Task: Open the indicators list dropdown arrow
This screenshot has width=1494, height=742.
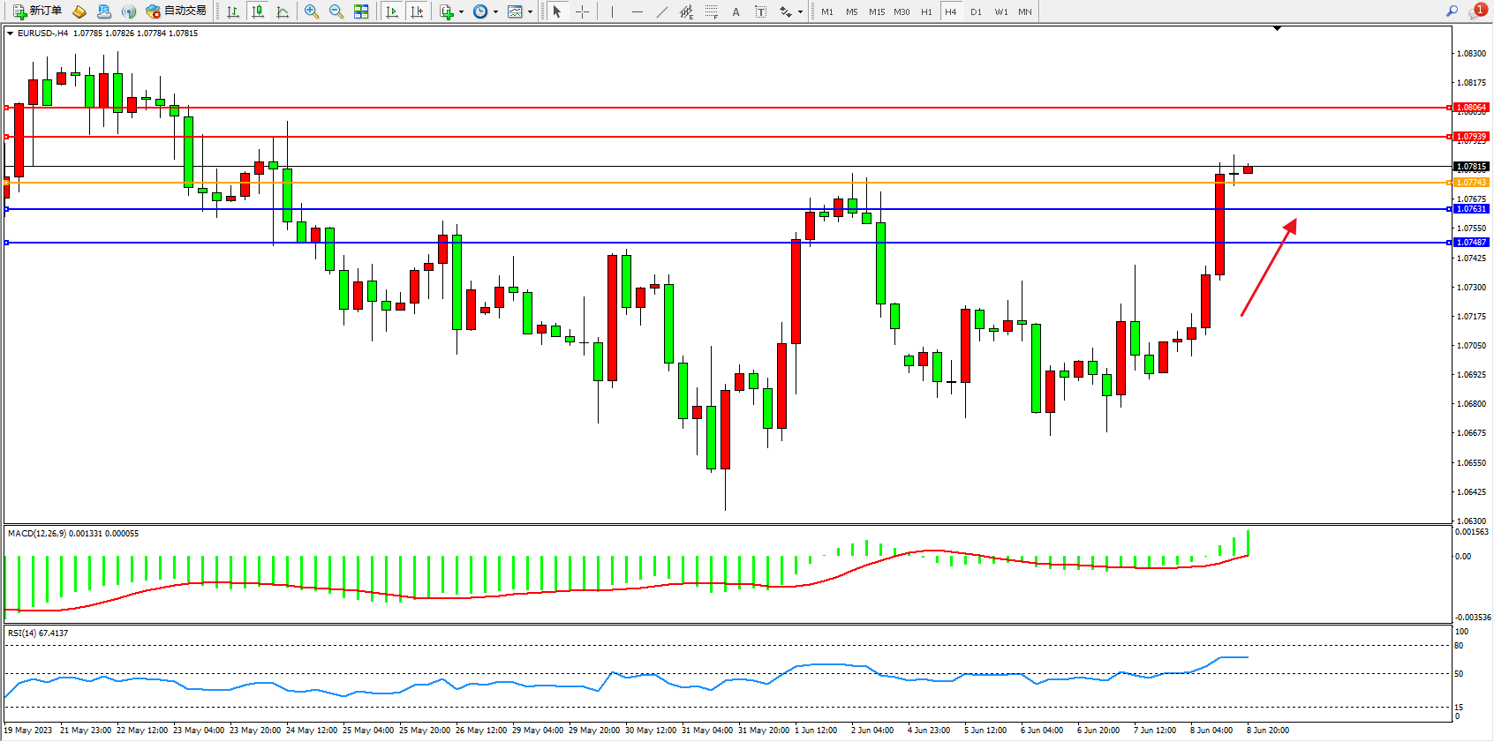Action: point(461,12)
